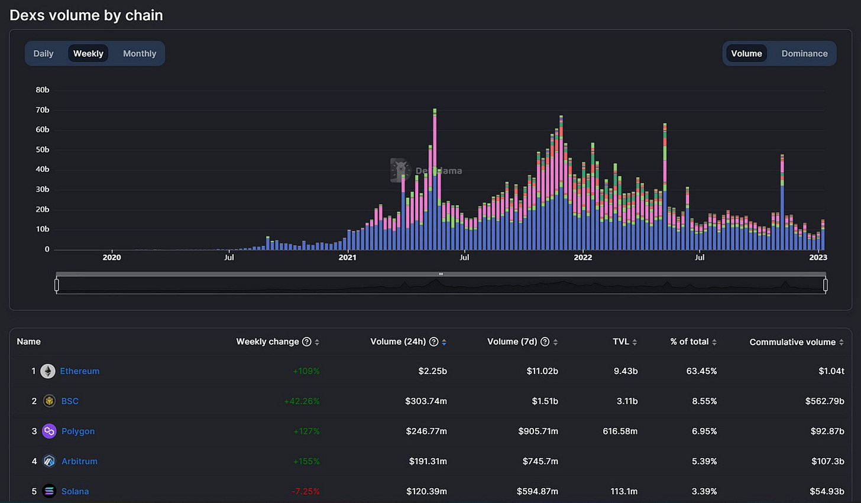
Task: Click Arbitrum's 5.39% of total
Action: [x=704, y=461]
